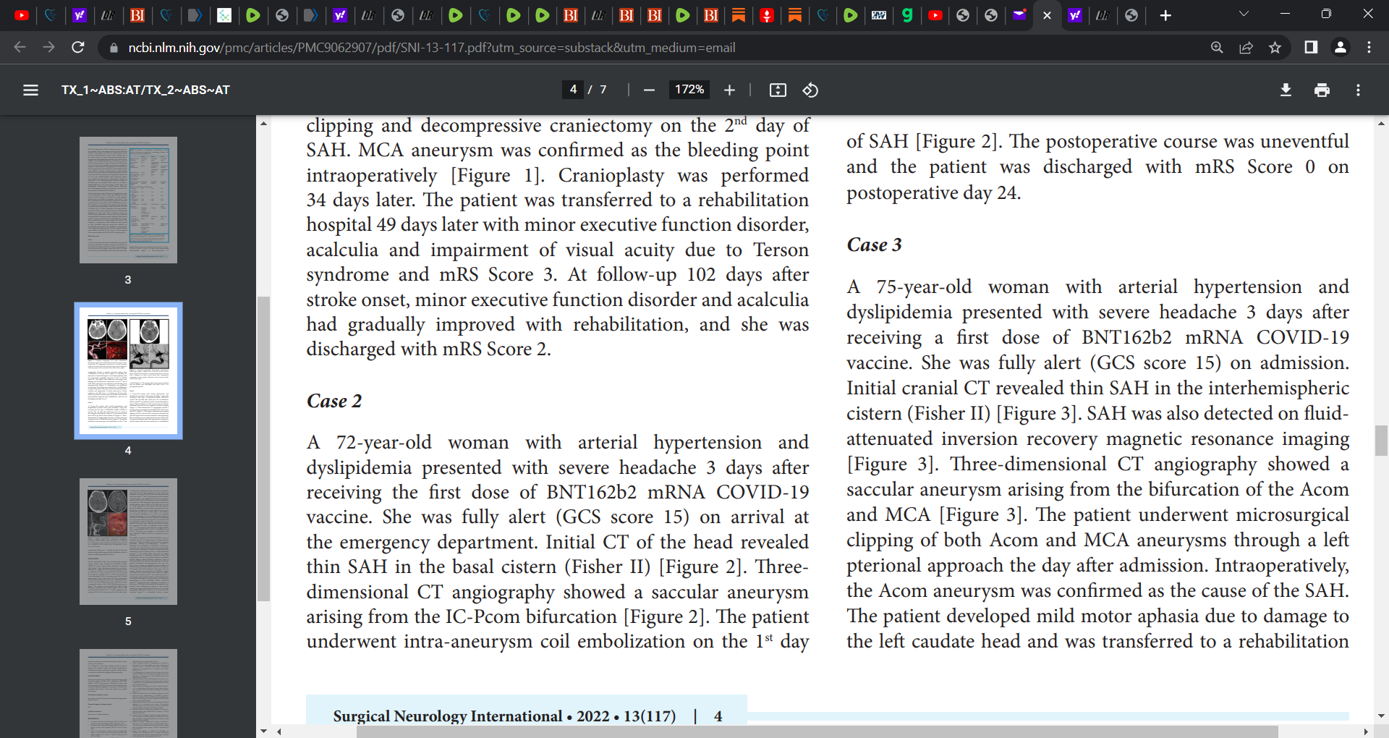Screen dimensions: 1389x738
Task: Click the page number field showing 4
Action: pyautogui.click(x=573, y=90)
